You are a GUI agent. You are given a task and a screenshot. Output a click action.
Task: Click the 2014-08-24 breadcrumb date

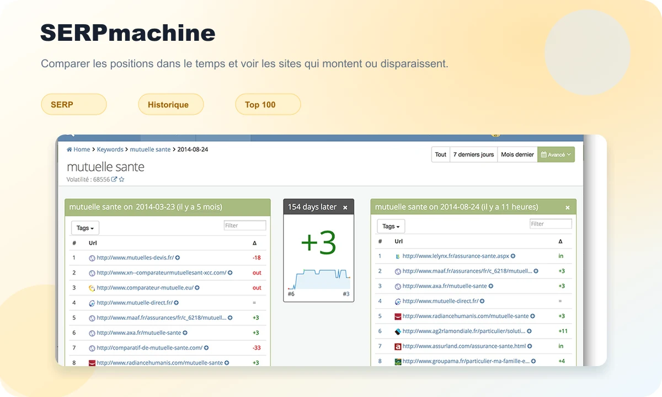click(193, 149)
